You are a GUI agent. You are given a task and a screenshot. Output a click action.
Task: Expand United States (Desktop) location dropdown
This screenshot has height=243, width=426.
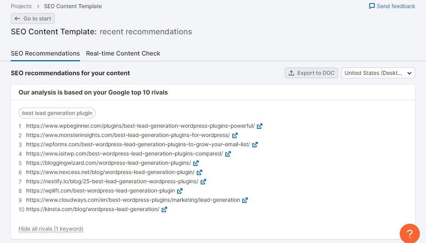(x=378, y=73)
